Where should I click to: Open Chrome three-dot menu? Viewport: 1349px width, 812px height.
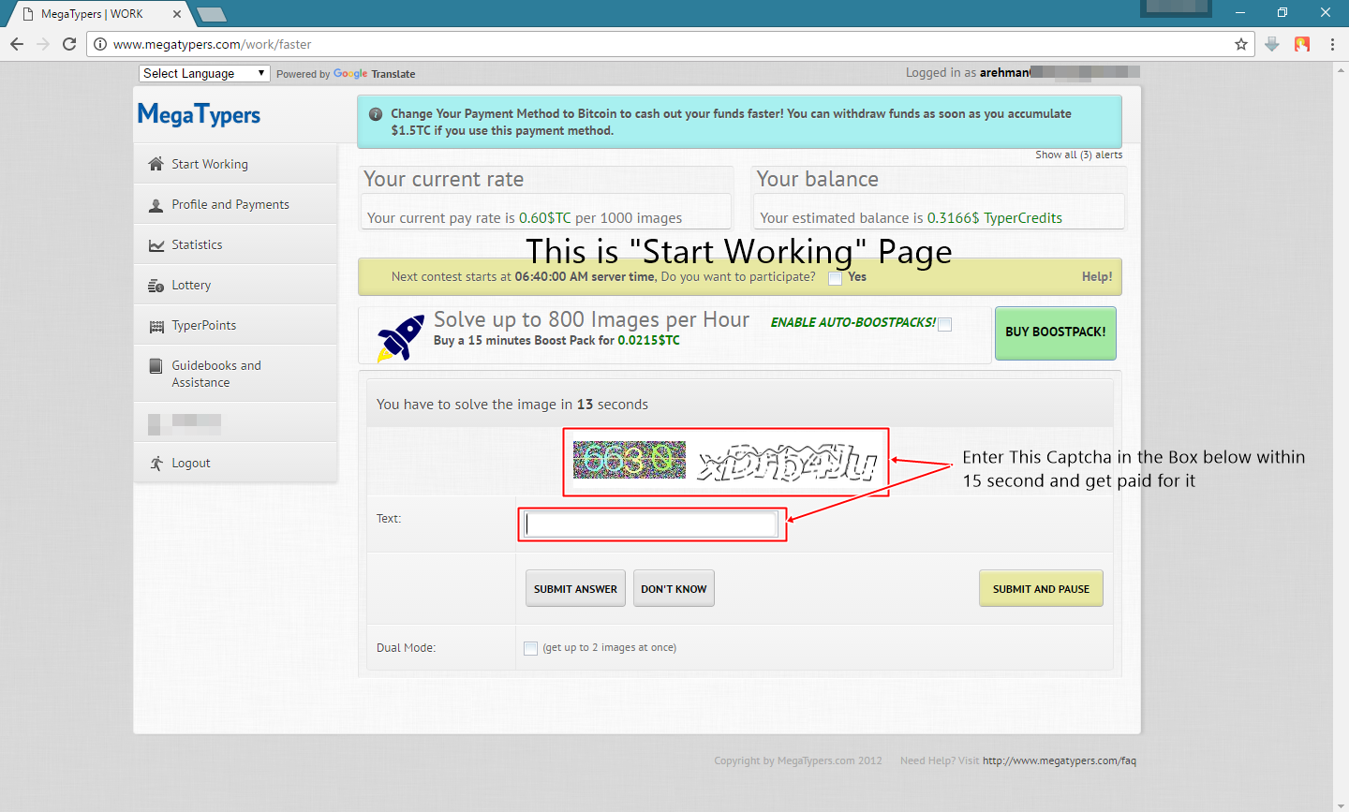[1332, 44]
